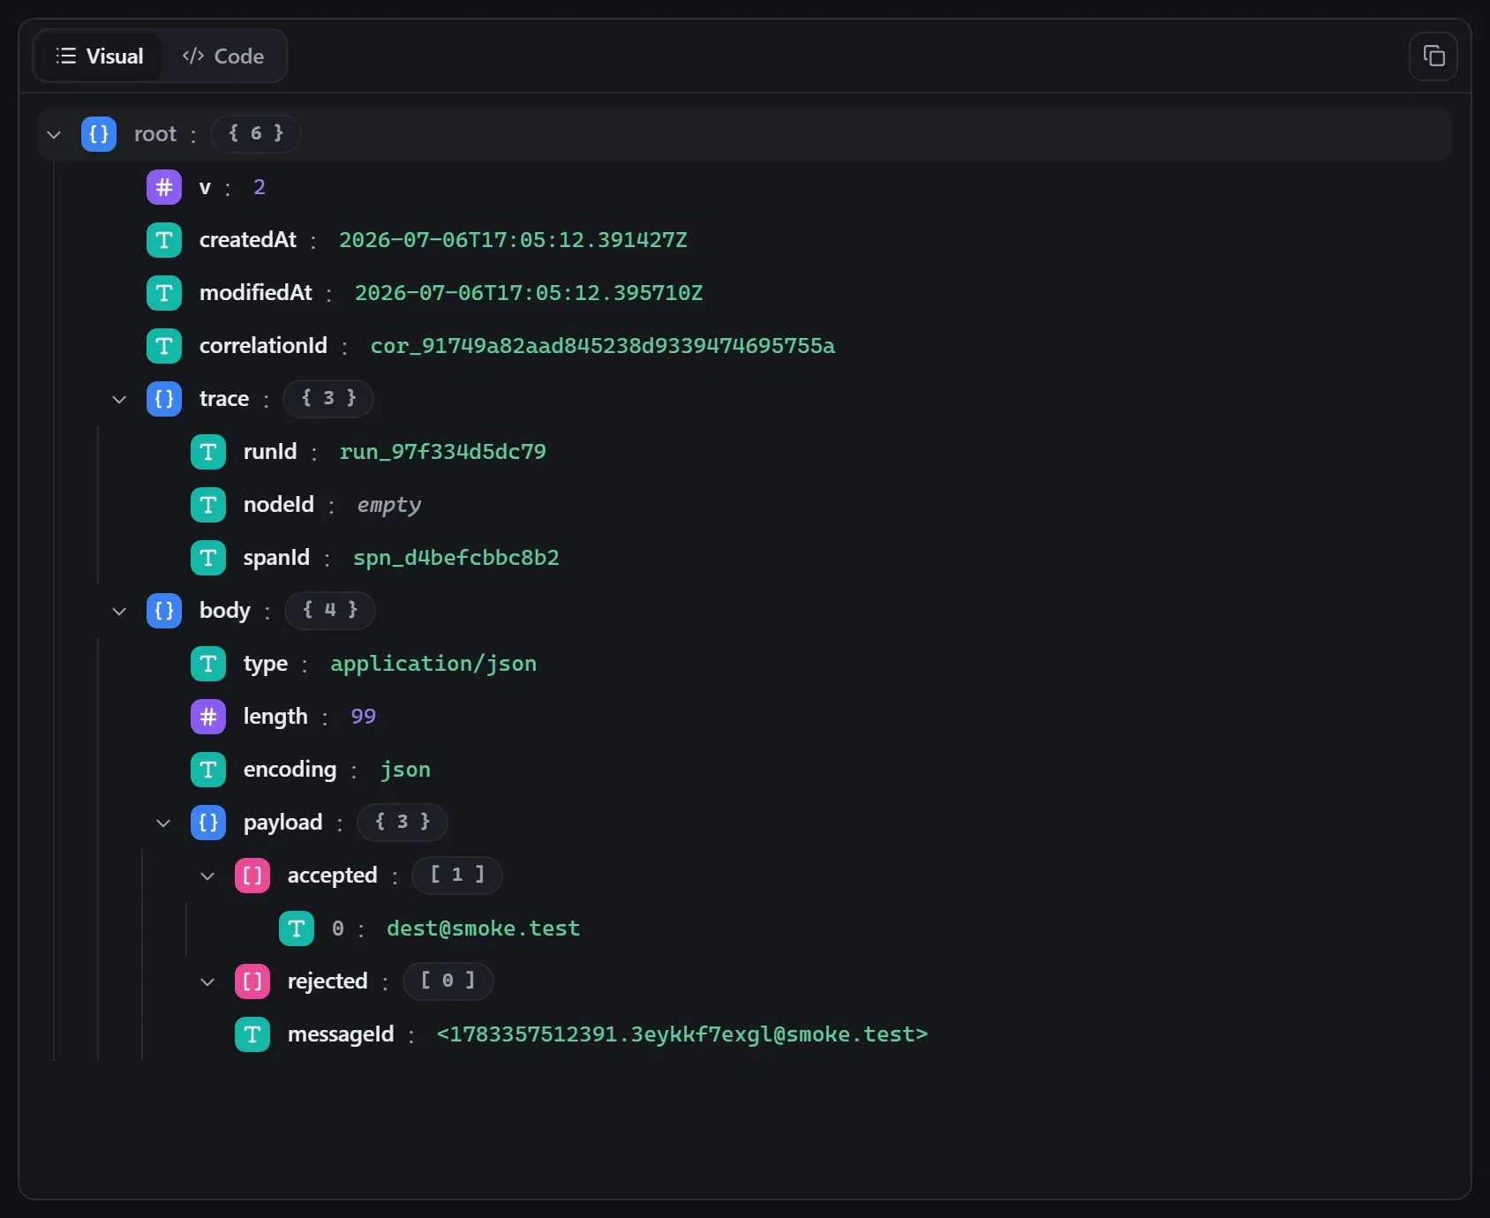Switch to the Visual tab
Image resolution: width=1490 pixels, height=1218 pixels.
pos(99,56)
